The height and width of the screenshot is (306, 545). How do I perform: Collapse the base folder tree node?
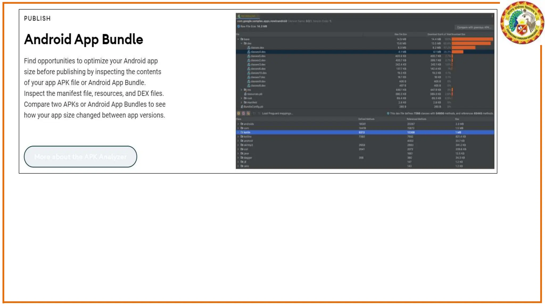(238, 39)
